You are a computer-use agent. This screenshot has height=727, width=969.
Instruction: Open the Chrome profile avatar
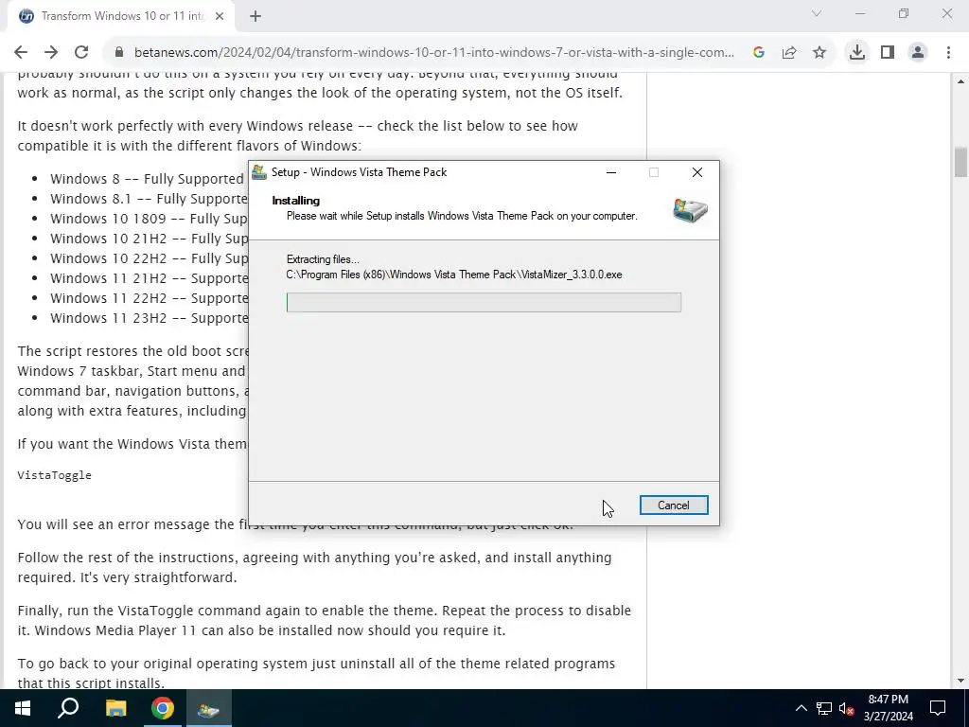pyautogui.click(x=918, y=53)
